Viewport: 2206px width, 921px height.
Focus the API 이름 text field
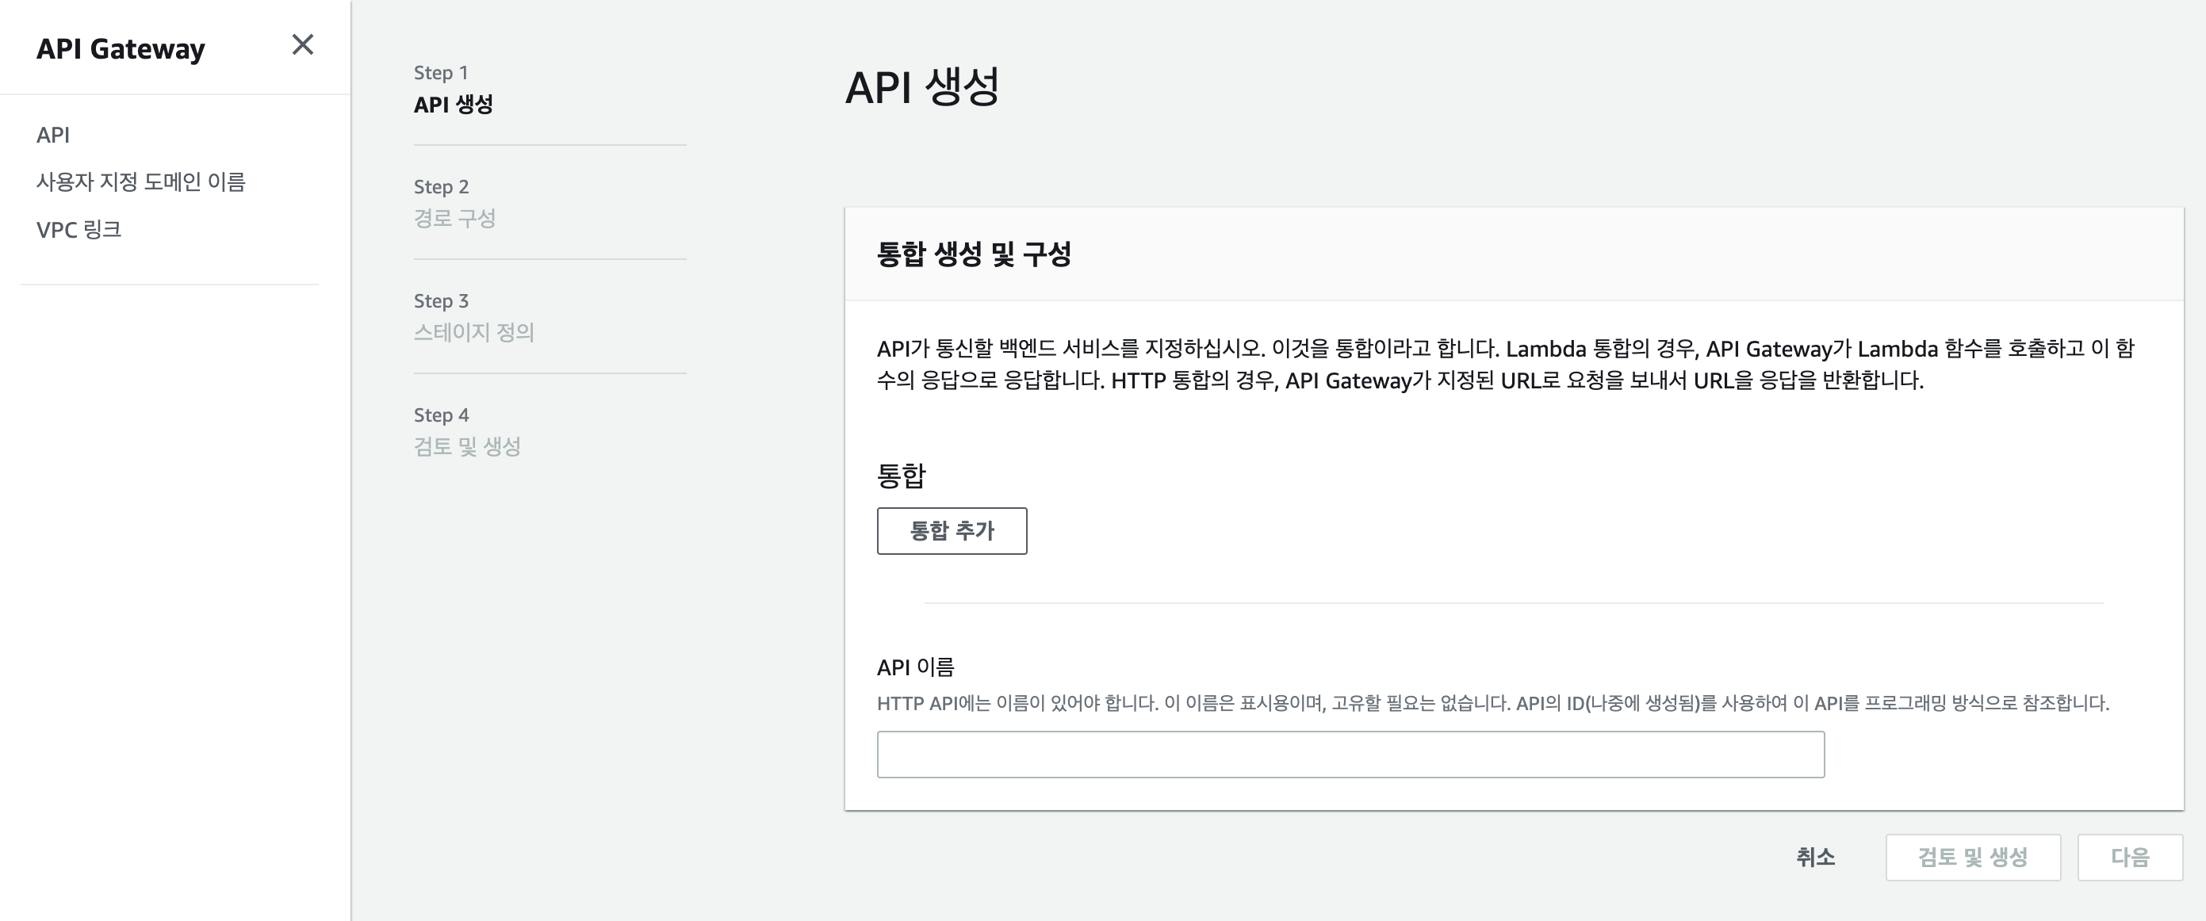point(1350,754)
